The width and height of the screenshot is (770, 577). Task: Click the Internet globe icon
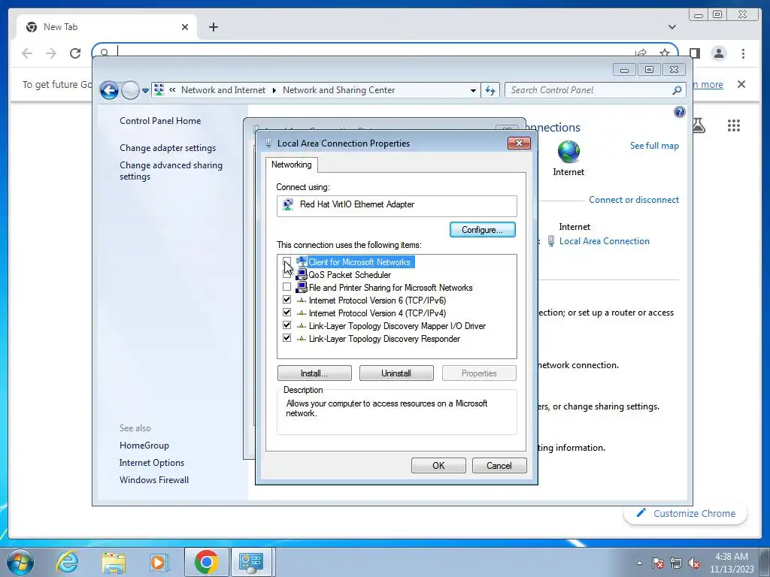[x=568, y=152]
